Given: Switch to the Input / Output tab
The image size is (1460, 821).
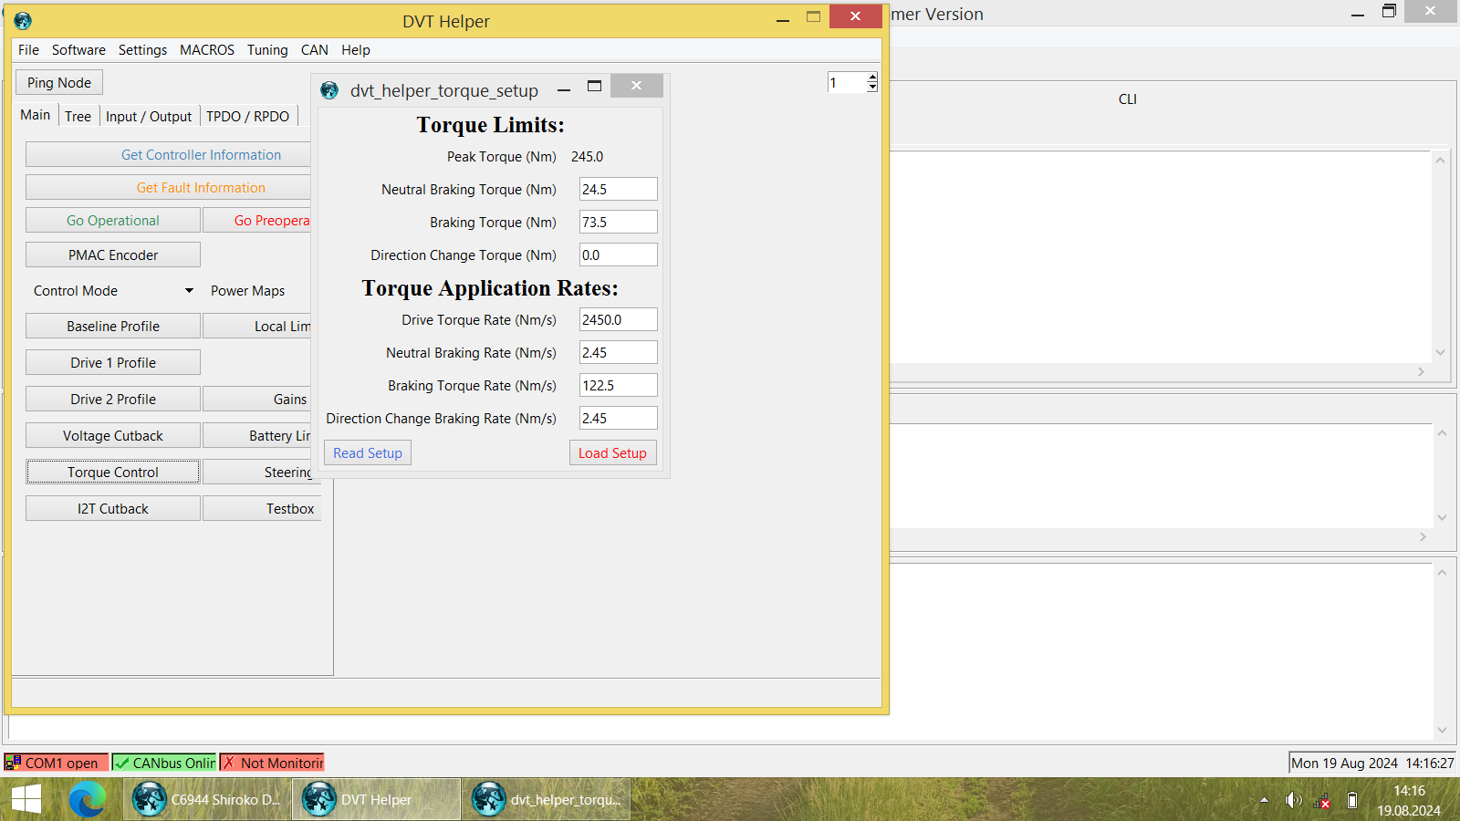Looking at the screenshot, I should click(x=149, y=117).
